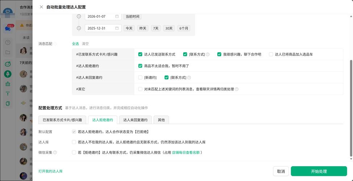Check 仍然添加该达人到我的达人库 option

tap(74, 142)
